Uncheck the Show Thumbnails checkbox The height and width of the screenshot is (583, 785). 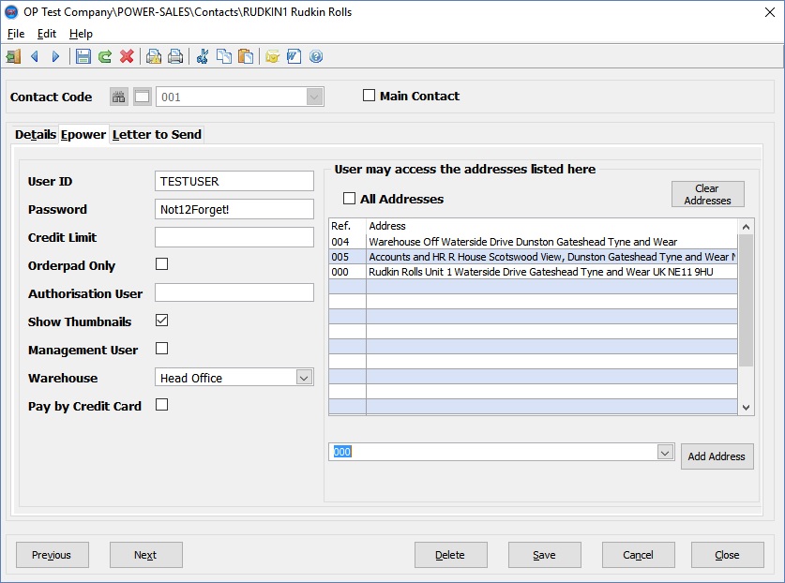pos(161,321)
